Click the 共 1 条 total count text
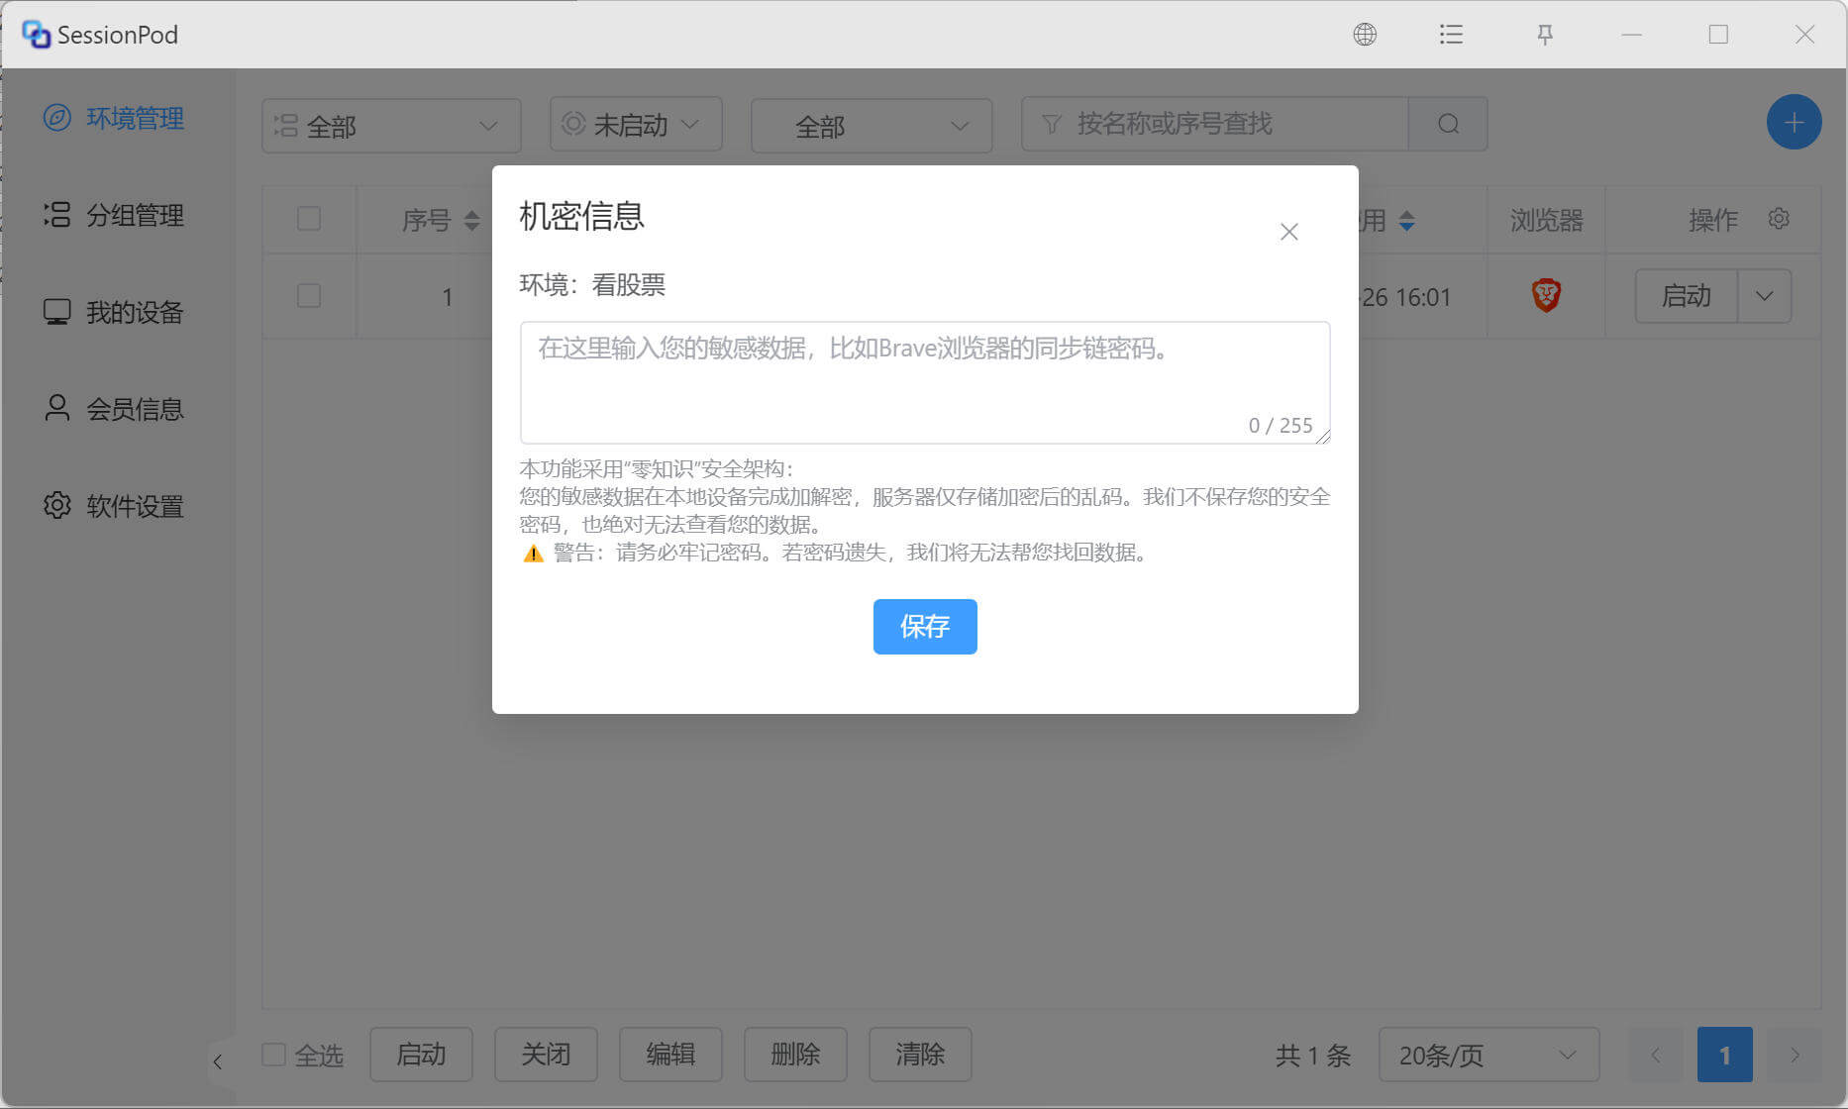This screenshot has width=1848, height=1109. [1313, 1056]
